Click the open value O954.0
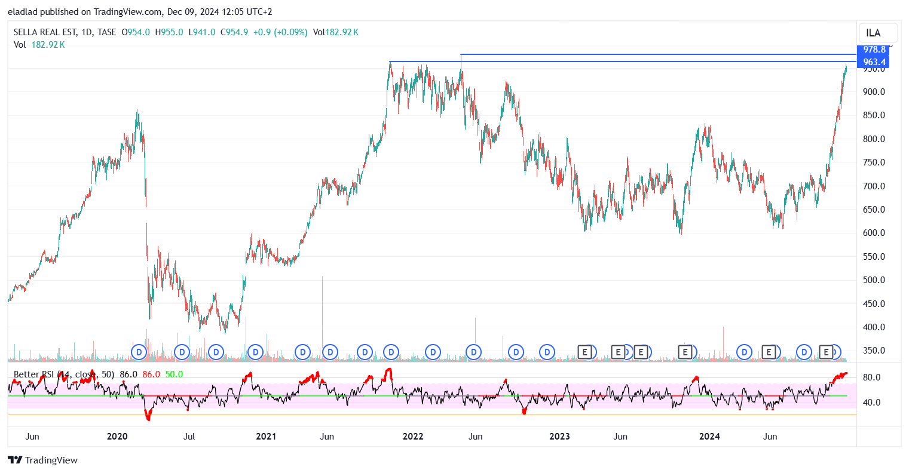Screen dimensions: 909x473 (x=136, y=32)
